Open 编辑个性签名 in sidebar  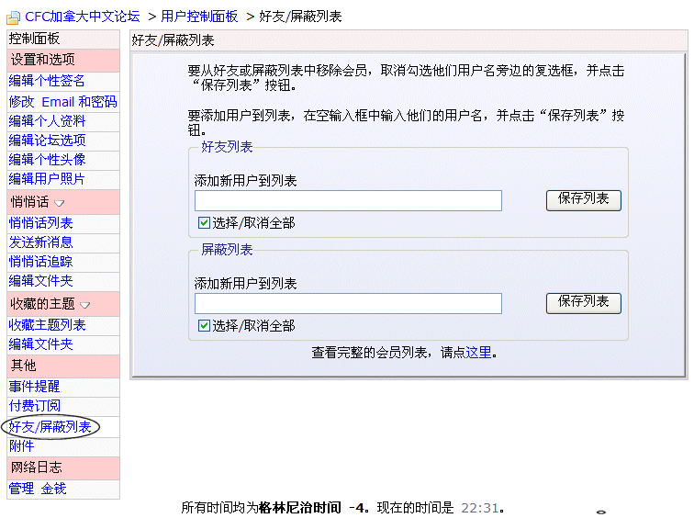[47, 81]
